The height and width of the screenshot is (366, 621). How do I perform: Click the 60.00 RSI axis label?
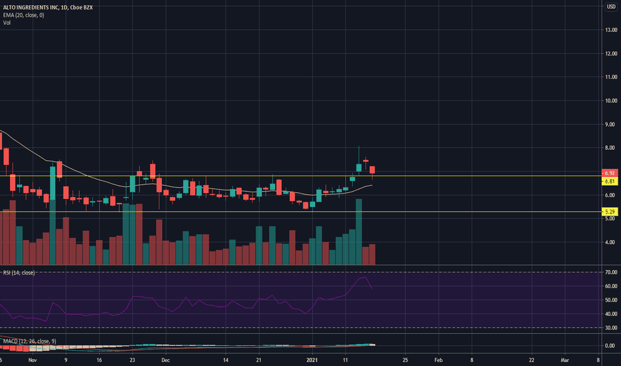point(611,286)
